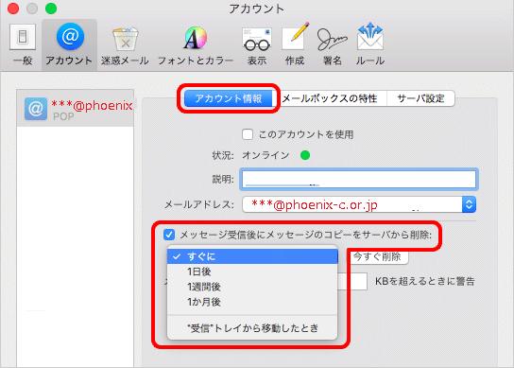Screen dimensions: 514x368
Task: Close the アカウント window with red button
Action: [x=13, y=9]
